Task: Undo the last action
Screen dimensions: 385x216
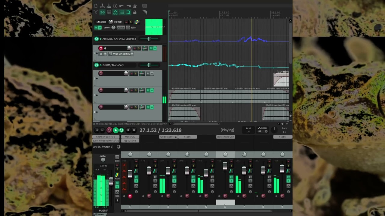Action: click(x=122, y=6)
